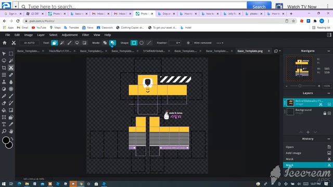Move layer down with down chevron
This screenshot has height=187, width=333.
[x=315, y=132]
